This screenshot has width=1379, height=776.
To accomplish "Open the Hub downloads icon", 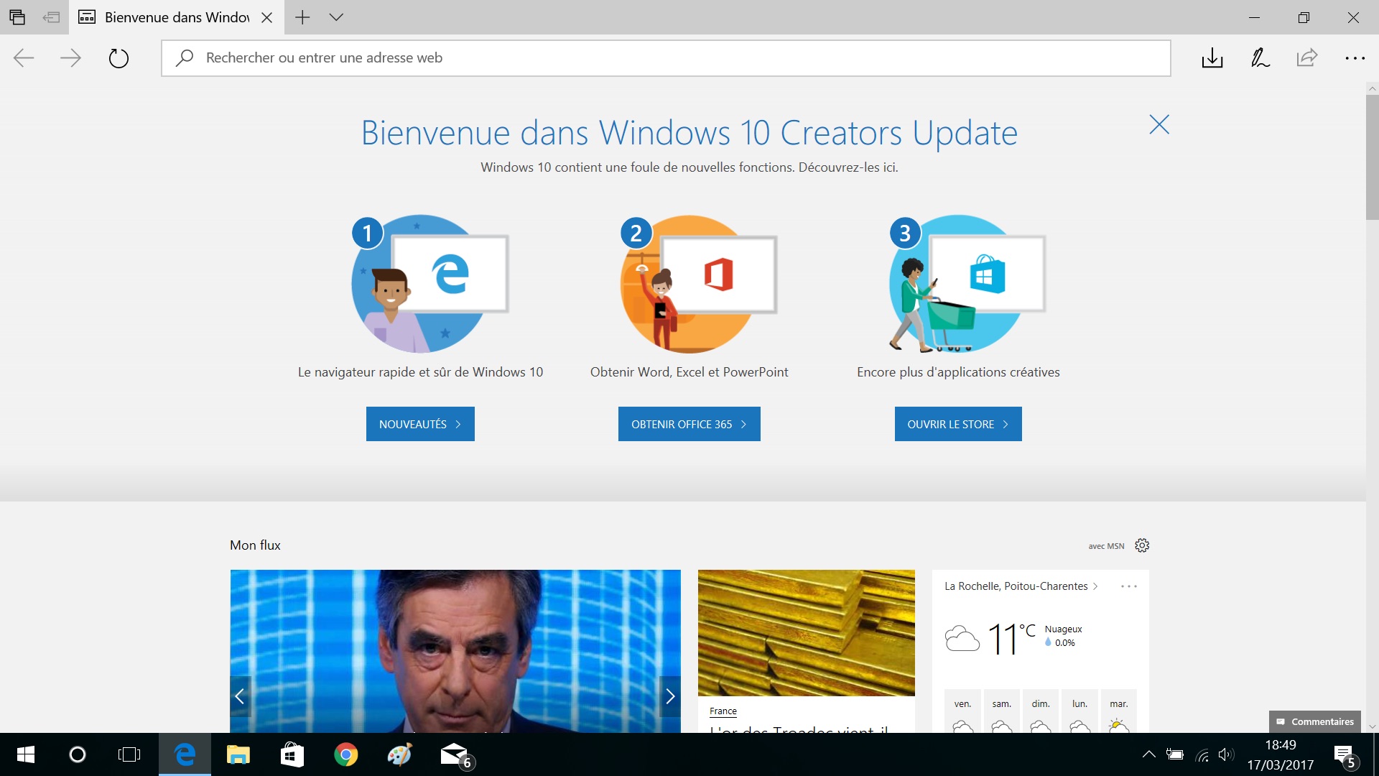I will pos(1212,57).
